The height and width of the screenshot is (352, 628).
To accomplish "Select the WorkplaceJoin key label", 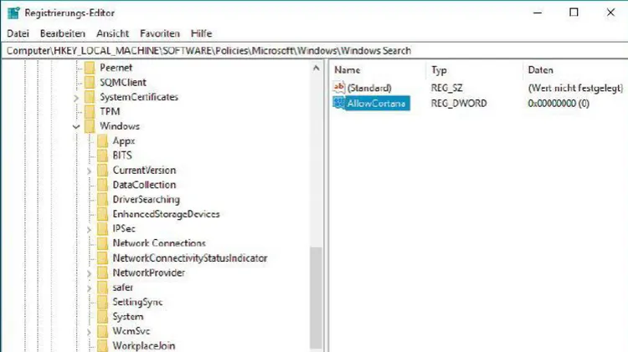I will [x=144, y=345].
